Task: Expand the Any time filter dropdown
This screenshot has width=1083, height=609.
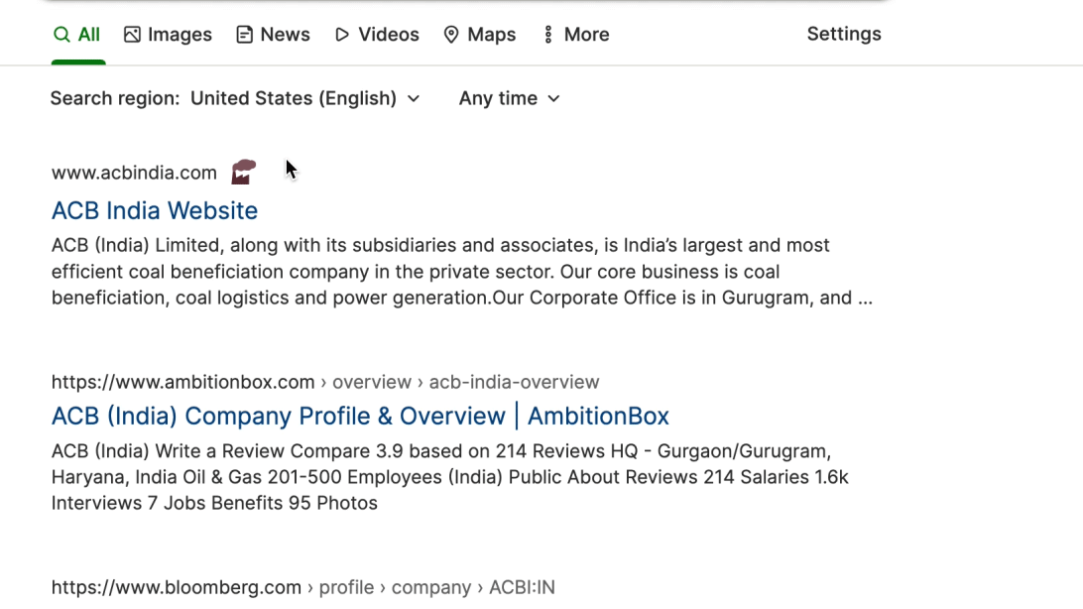Action: coord(510,99)
